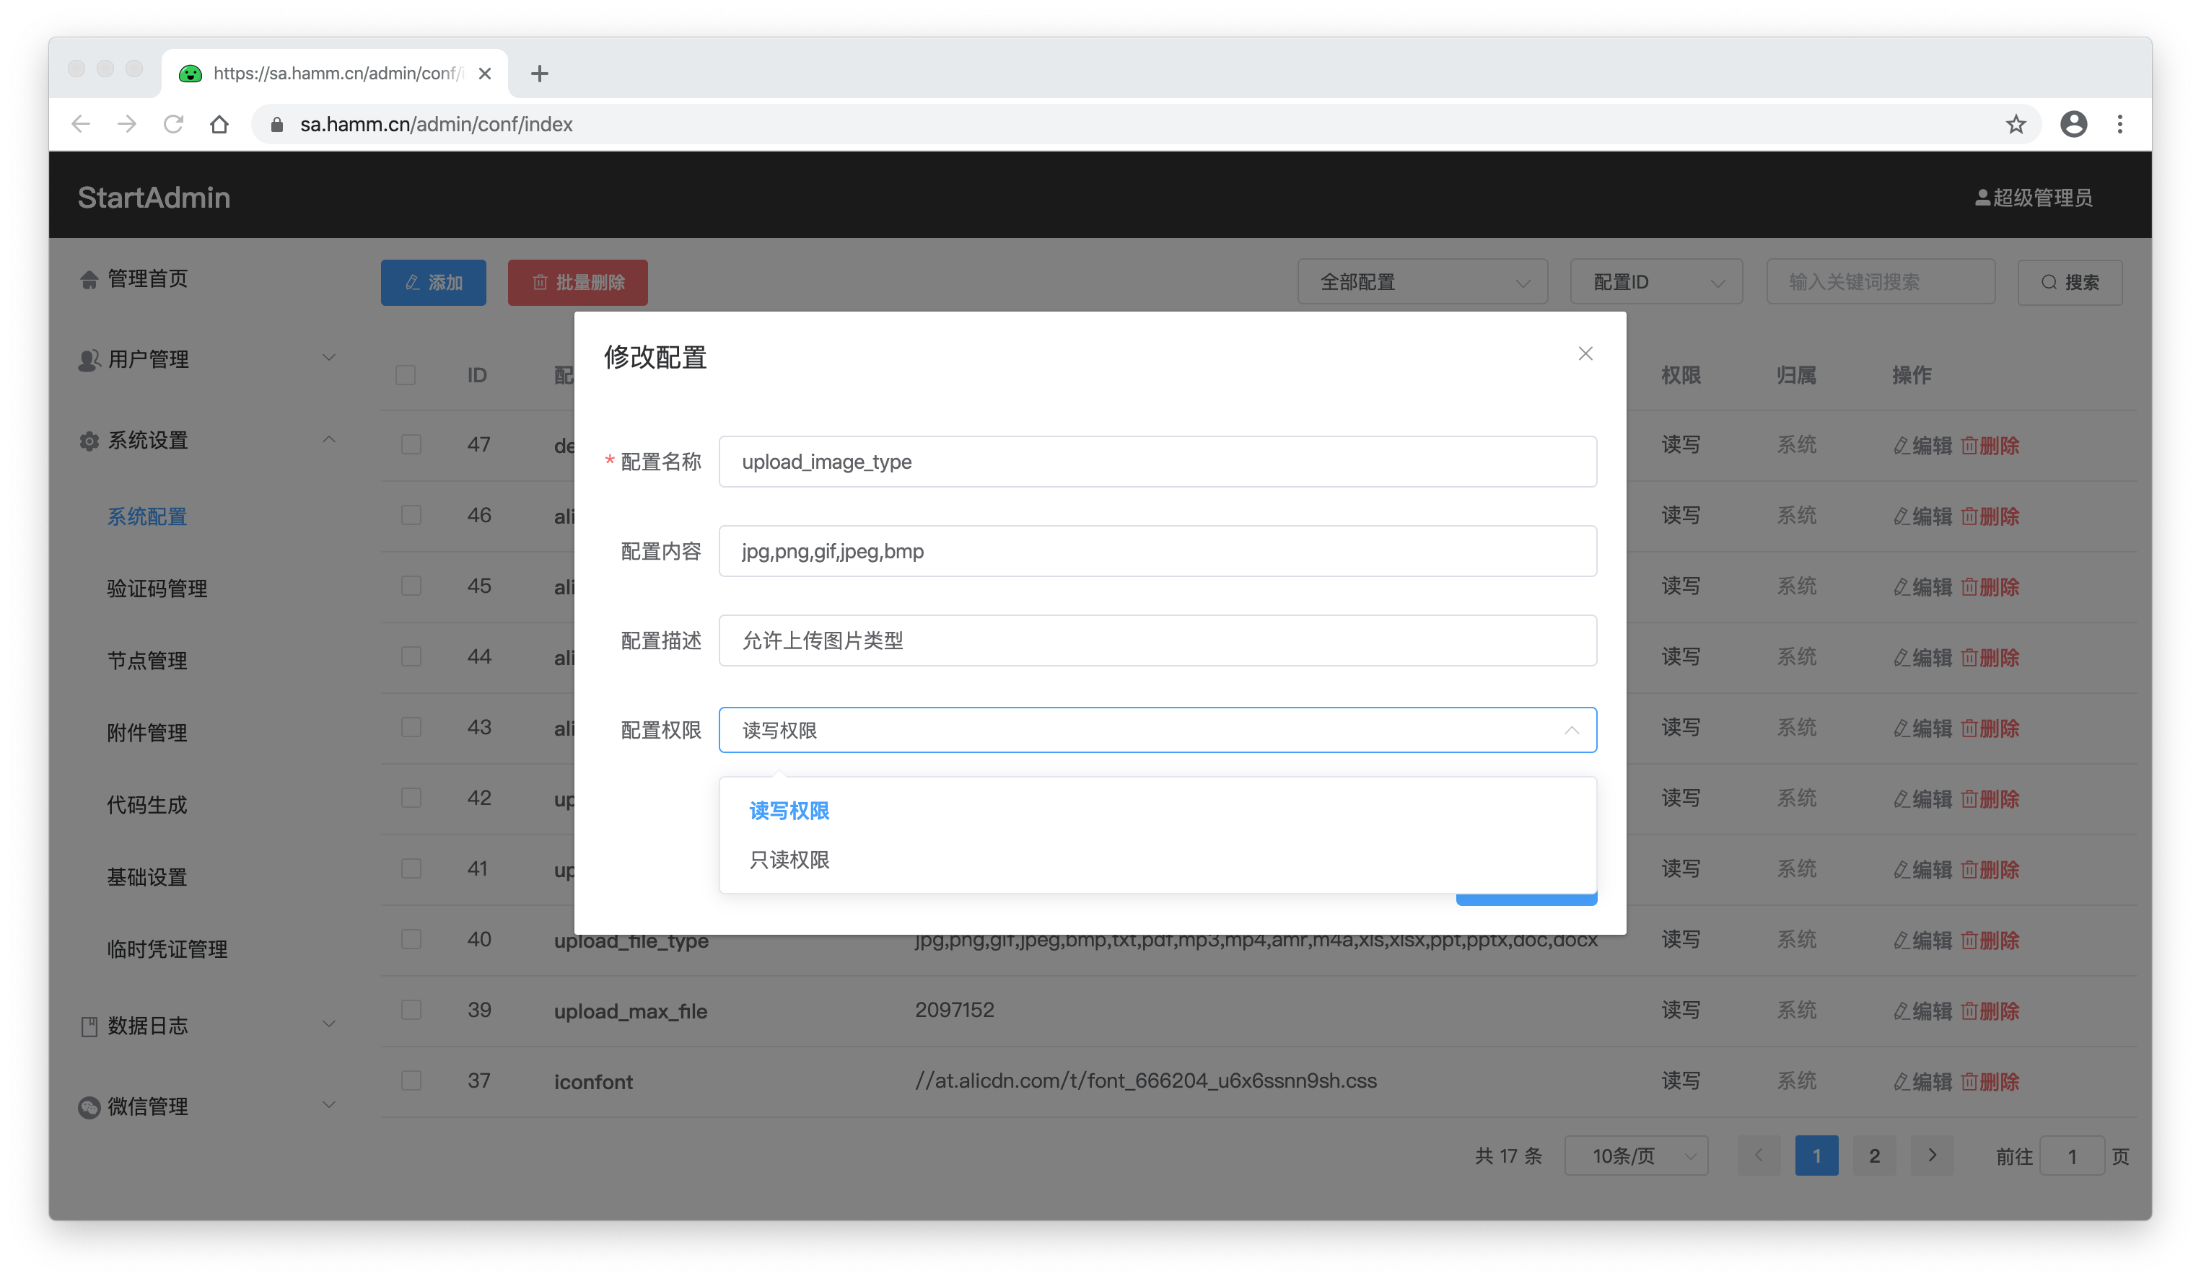Check the row with ID 45
2201x1281 pixels.
pos(411,586)
